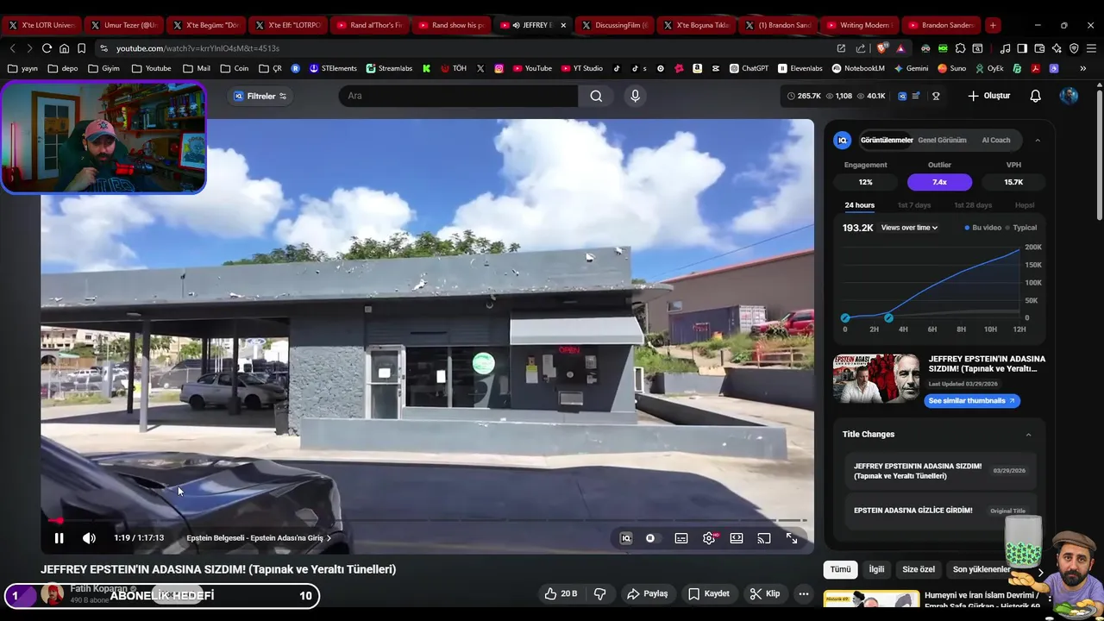This screenshot has width=1104, height=621.
Task: Select the 24 hours range tab
Action: coord(859,205)
